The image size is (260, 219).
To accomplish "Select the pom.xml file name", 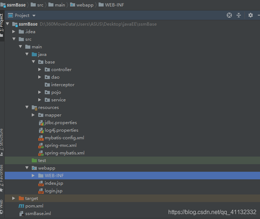I will (34, 206).
